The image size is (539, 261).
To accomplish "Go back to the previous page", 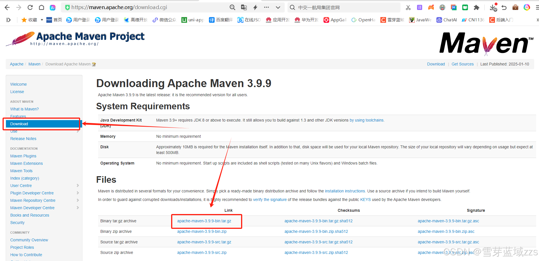I will 7,7.
